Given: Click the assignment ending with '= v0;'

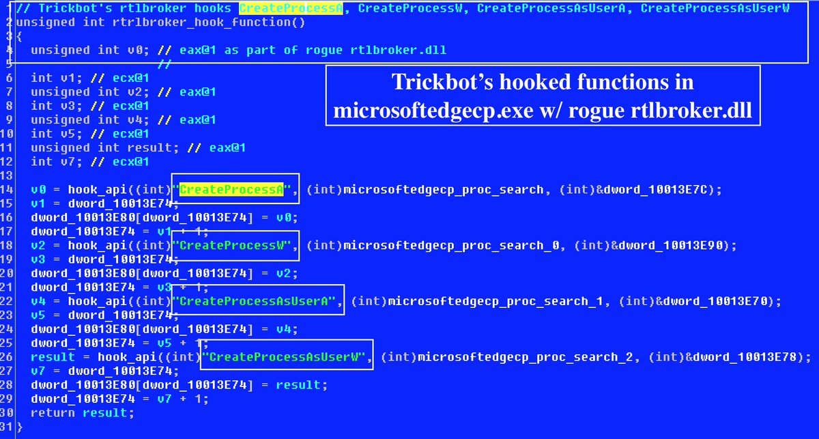Looking at the screenshot, I should pyautogui.click(x=164, y=218).
